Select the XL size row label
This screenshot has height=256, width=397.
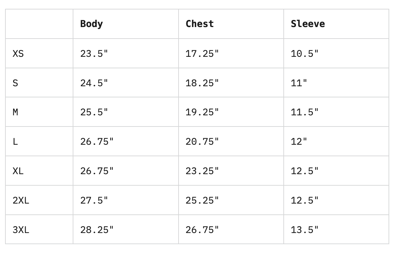point(18,171)
